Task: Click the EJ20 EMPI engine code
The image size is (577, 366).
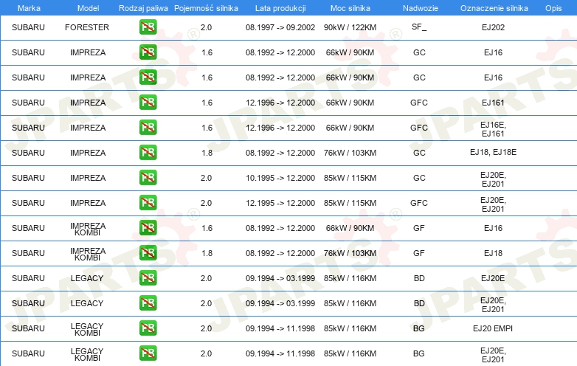Action: [492, 328]
